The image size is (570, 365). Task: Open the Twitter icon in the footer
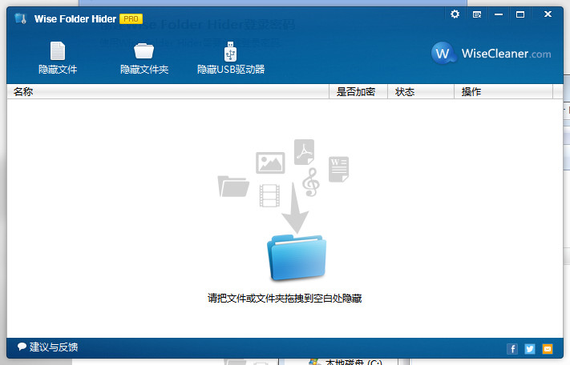(x=530, y=349)
